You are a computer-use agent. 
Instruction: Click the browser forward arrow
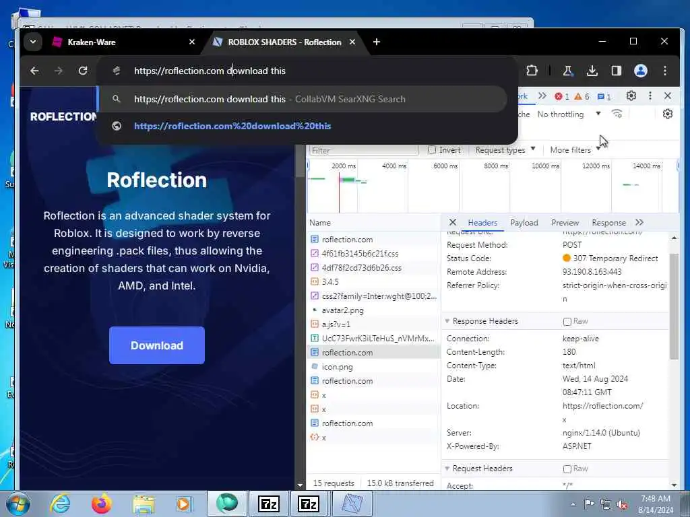coord(58,71)
